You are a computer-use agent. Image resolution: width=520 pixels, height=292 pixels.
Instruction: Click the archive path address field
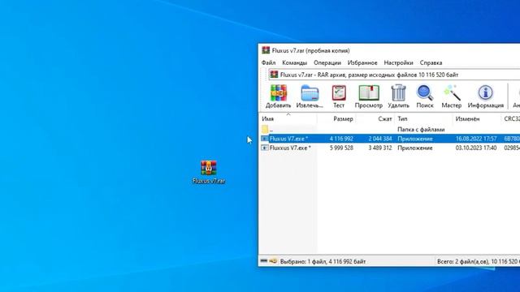click(x=394, y=75)
